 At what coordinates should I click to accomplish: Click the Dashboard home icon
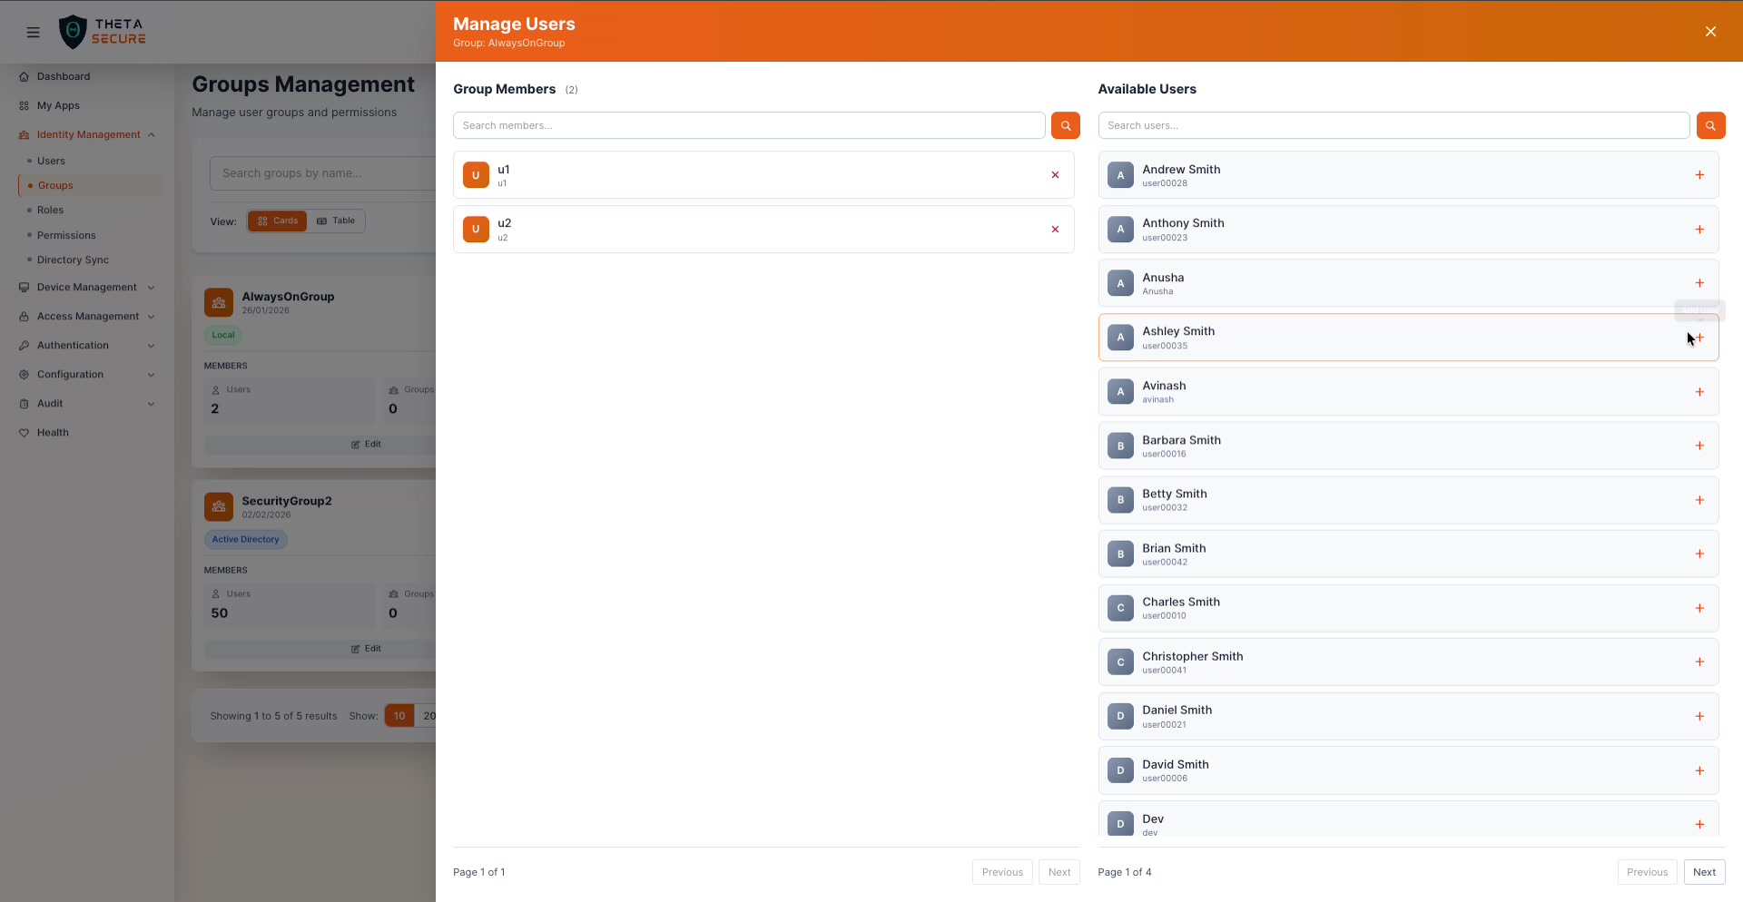(x=25, y=76)
